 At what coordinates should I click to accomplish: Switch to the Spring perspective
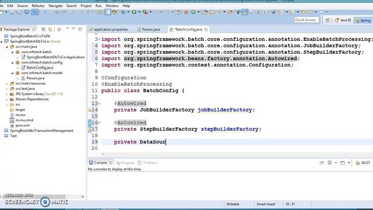click(363, 20)
